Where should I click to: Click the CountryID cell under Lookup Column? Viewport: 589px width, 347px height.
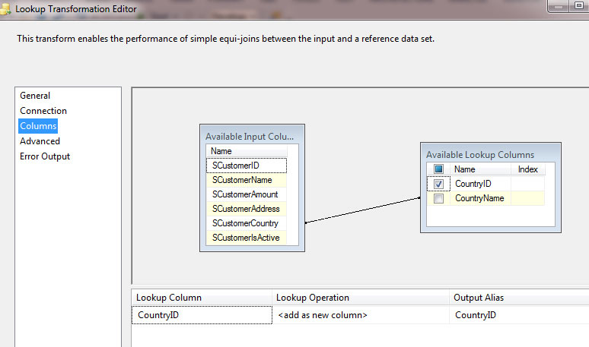(x=202, y=315)
